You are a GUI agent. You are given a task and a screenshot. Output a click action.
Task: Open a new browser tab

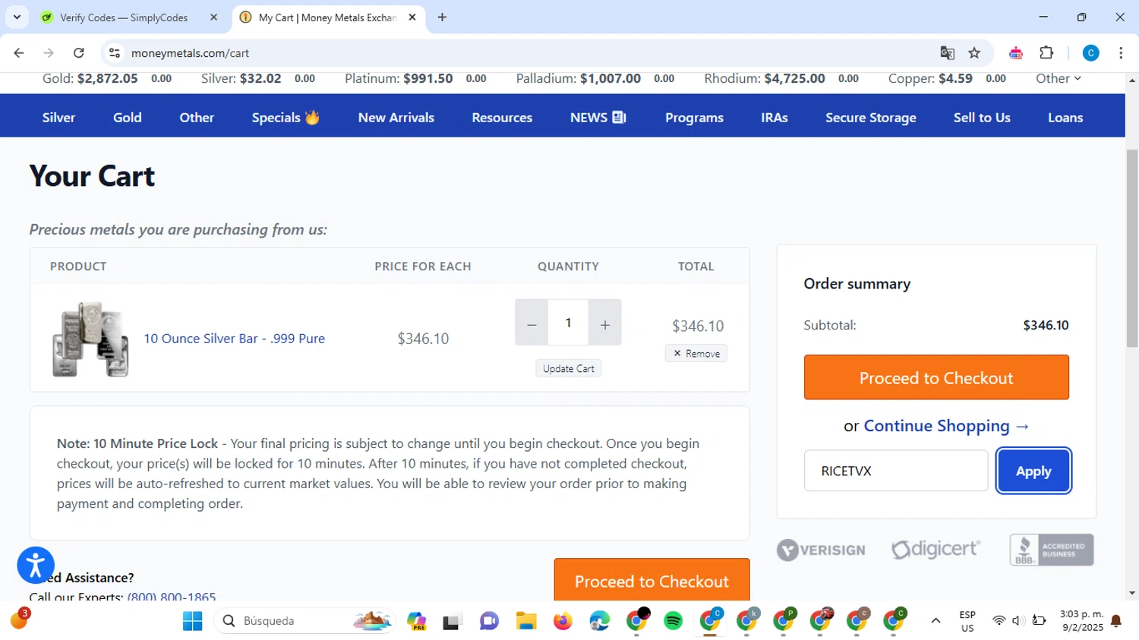(442, 17)
